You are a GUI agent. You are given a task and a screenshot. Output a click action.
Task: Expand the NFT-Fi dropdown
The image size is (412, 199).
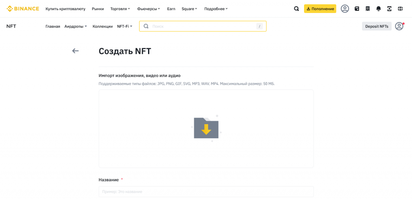click(125, 26)
